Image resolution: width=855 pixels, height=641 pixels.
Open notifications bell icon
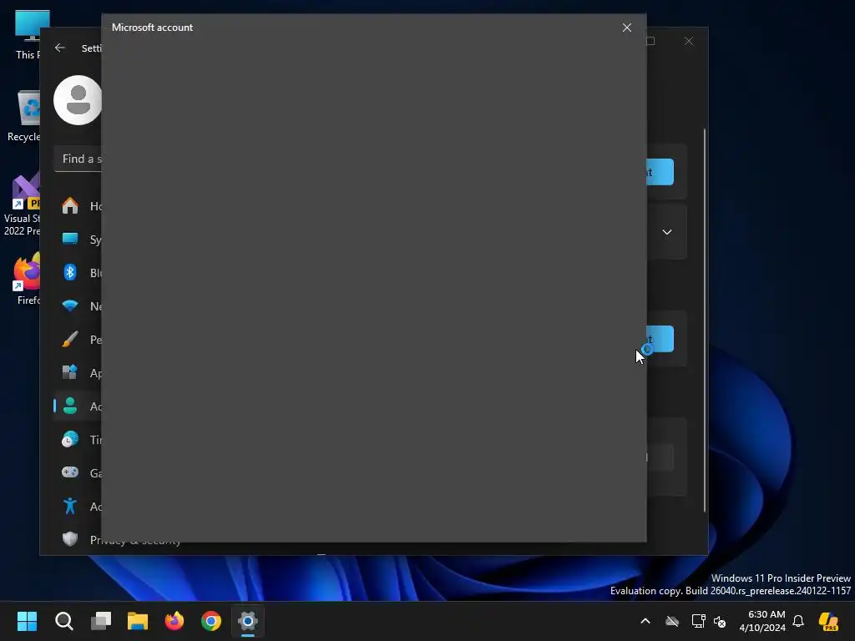pos(798,621)
